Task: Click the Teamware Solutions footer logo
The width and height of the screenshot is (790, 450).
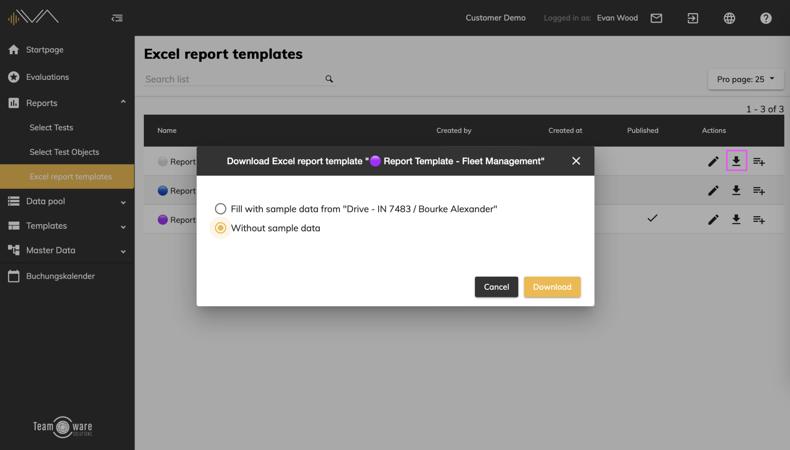Action: (x=63, y=427)
